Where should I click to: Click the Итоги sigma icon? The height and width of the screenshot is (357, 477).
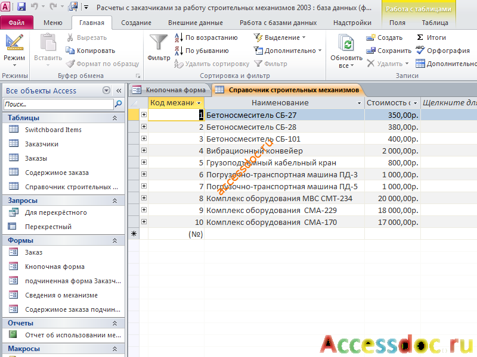point(420,37)
